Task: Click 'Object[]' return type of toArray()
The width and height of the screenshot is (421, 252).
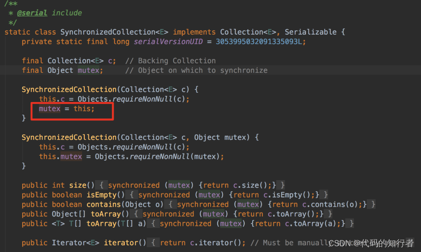Action: [69, 214]
